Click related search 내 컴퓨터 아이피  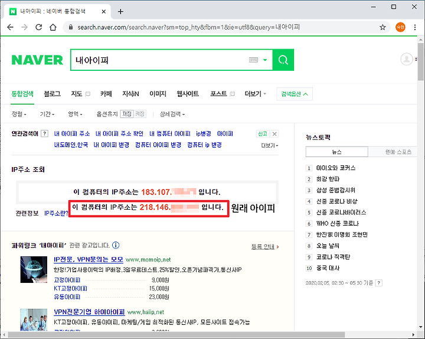(x=169, y=133)
